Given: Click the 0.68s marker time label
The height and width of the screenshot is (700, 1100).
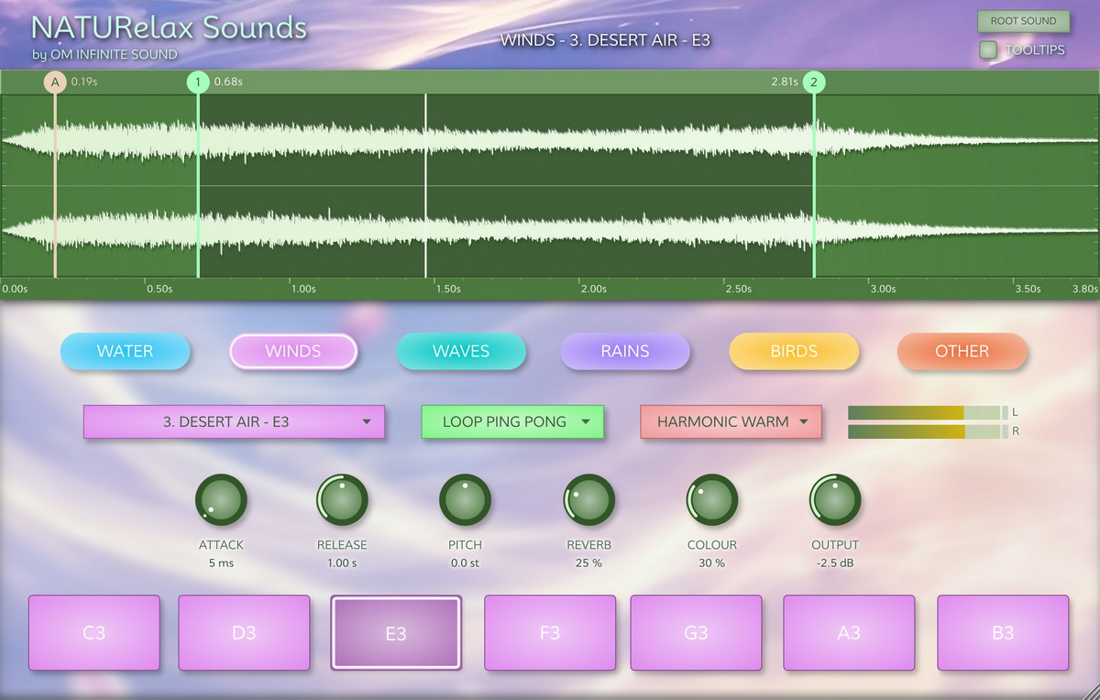Looking at the screenshot, I should point(228,82).
